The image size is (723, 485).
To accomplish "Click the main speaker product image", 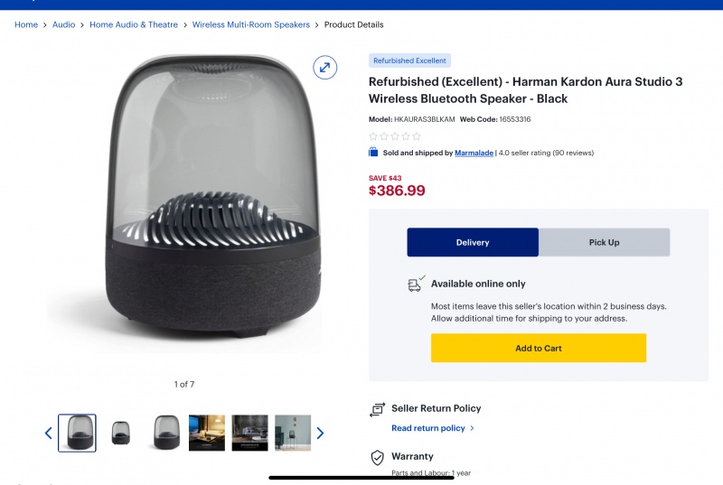I will tap(184, 199).
